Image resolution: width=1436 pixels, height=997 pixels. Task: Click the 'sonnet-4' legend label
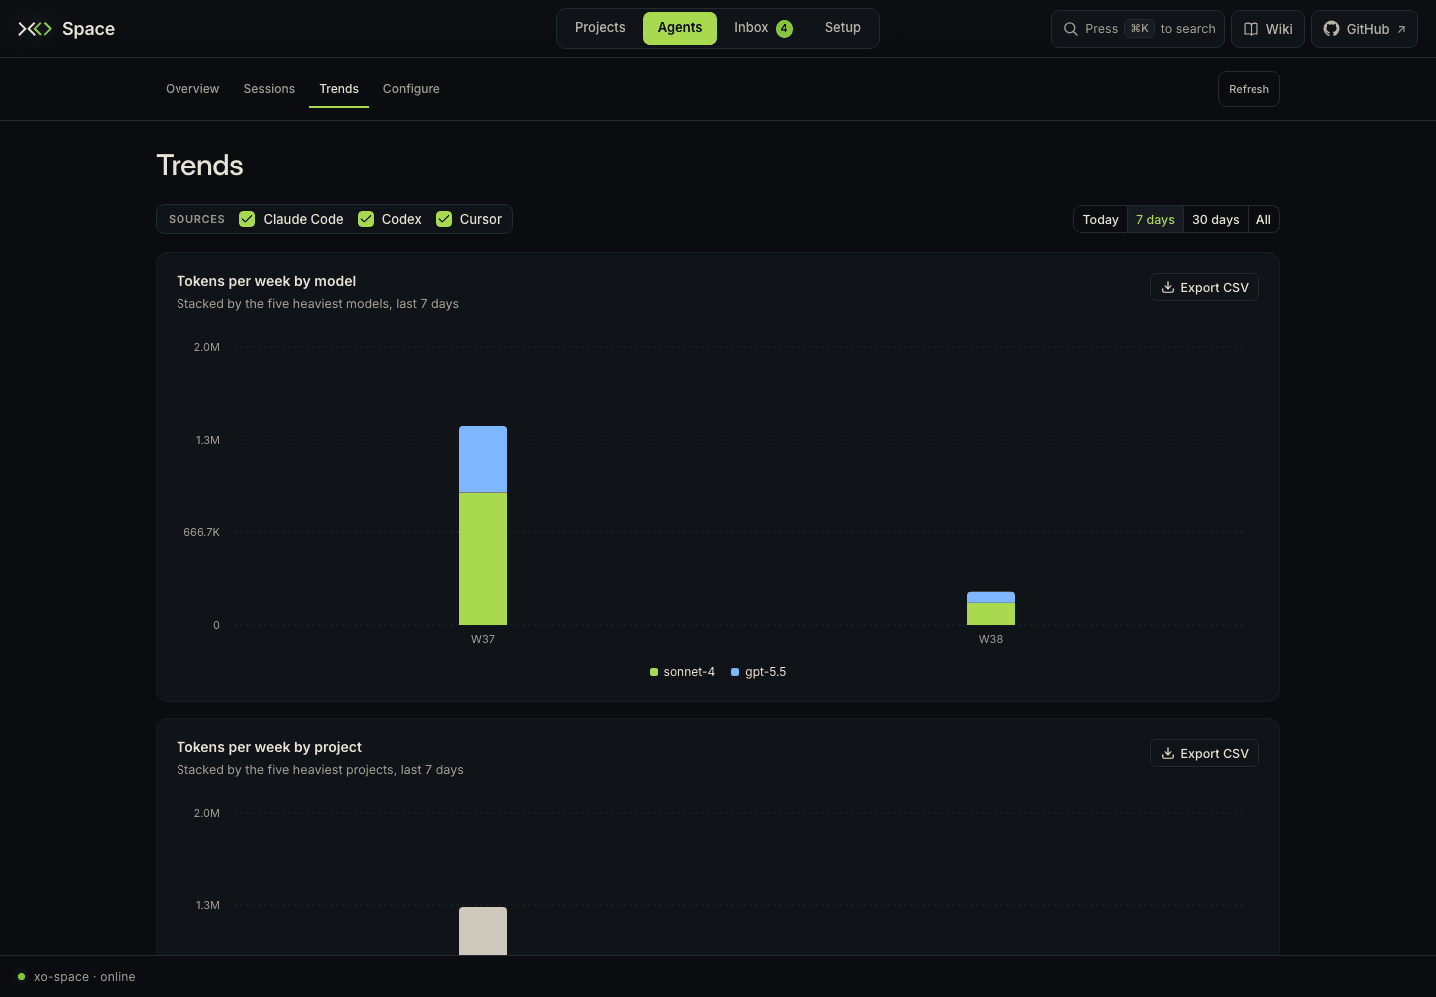689,672
